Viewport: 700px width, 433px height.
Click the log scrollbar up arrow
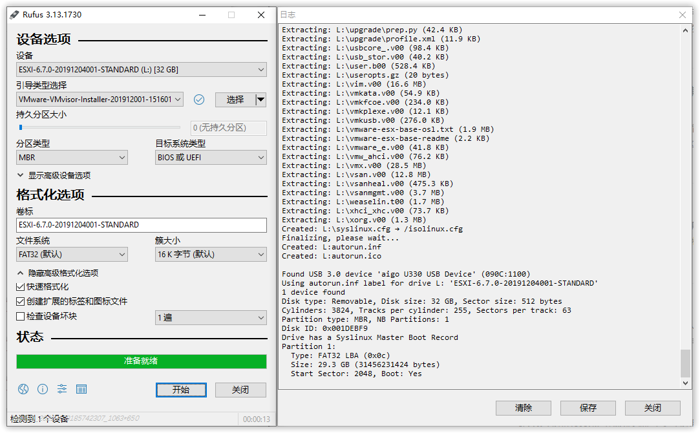point(685,30)
